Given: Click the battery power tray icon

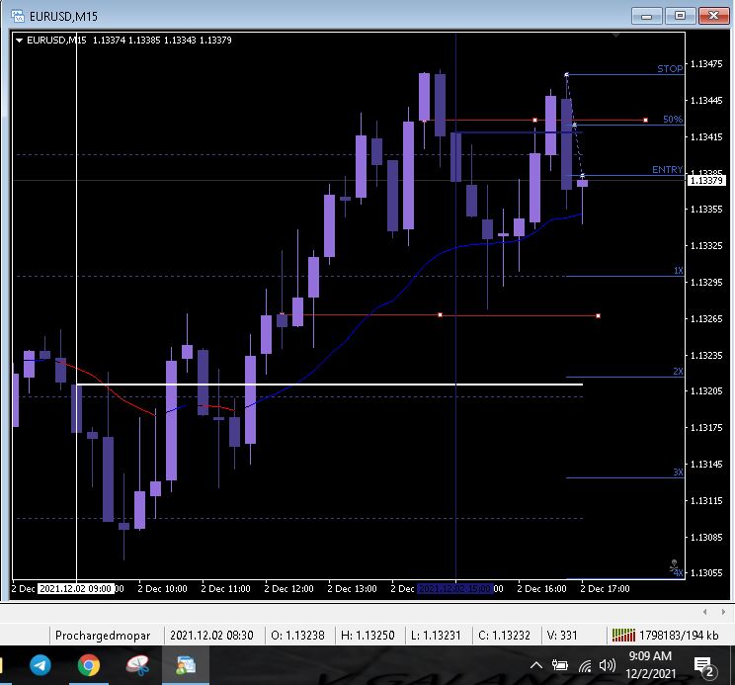Looking at the screenshot, I should click(x=560, y=665).
